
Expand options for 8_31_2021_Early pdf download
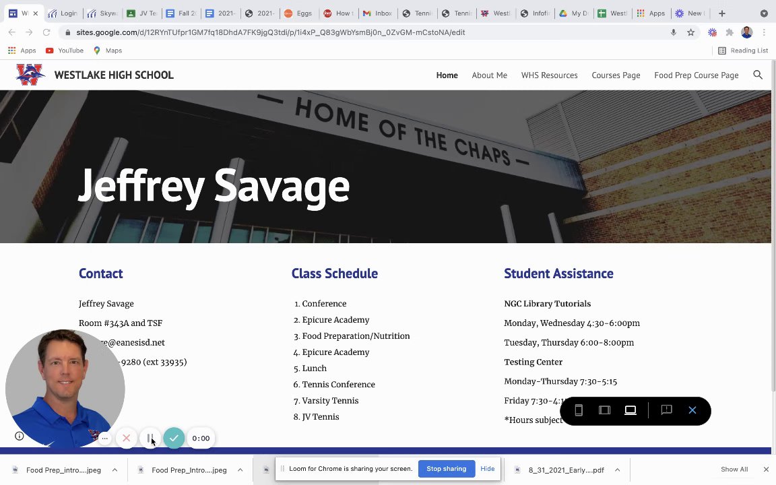coord(617,470)
